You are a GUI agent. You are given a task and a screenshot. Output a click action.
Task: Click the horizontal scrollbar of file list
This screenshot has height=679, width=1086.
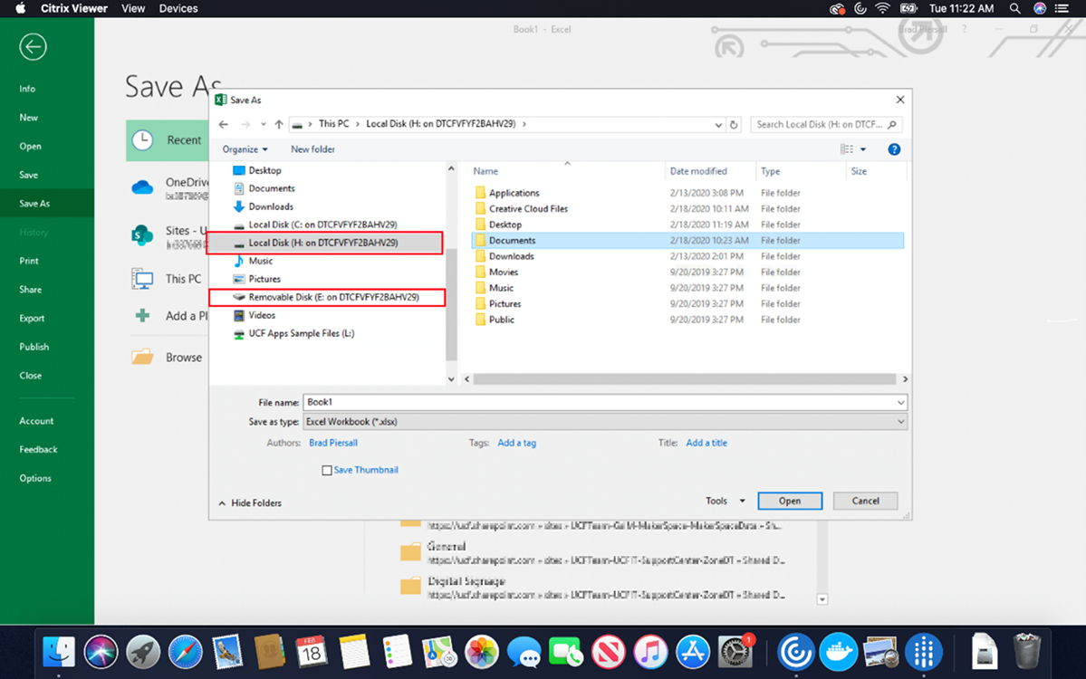click(x=684, y=379)
